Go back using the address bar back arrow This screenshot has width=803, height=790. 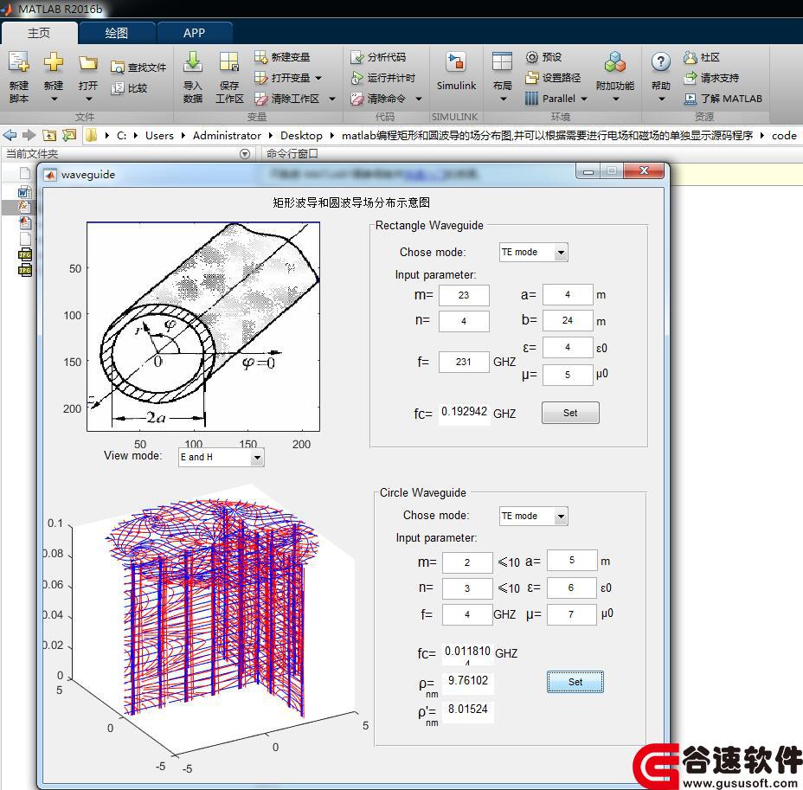[10, 135]
